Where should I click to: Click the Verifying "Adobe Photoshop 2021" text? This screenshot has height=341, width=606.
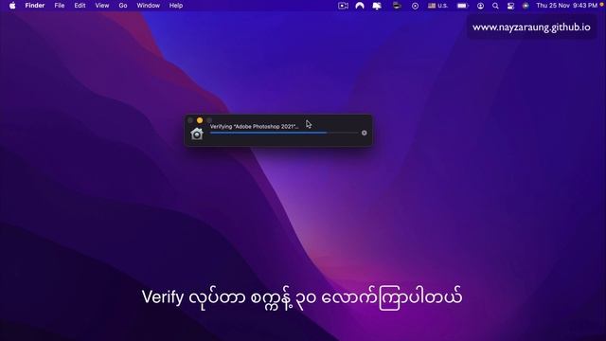point(255,126)
